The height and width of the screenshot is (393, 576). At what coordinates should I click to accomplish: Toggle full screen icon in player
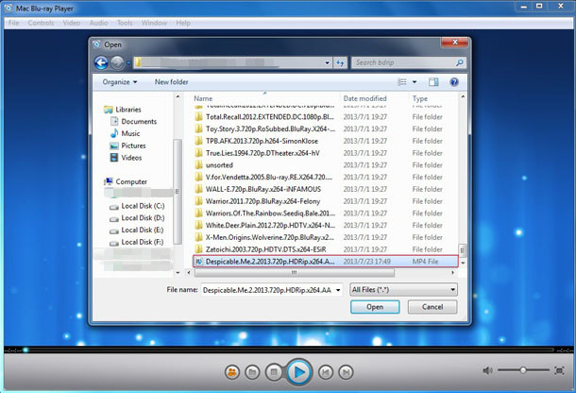[559, 370]
